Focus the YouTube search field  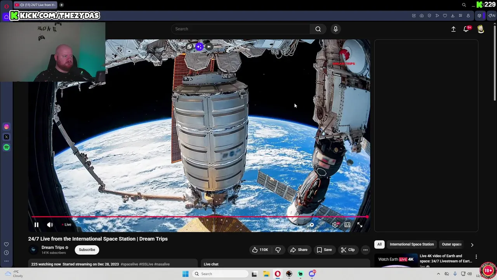point(241,29)
